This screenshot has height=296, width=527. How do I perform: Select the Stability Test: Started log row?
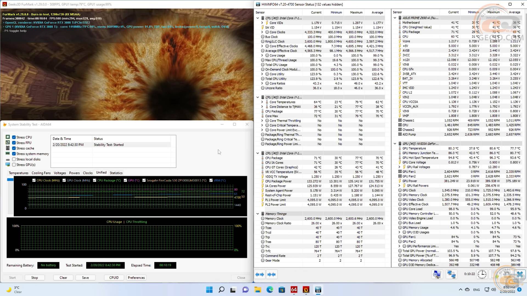point(111,145)
